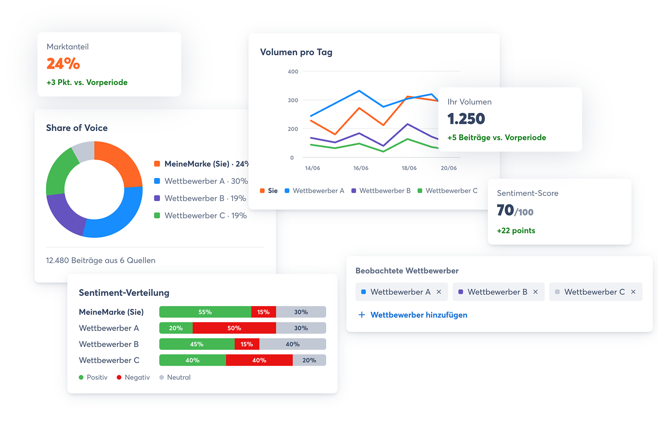Select the gray square on Wettbewerber C chip
This screenshot has height=425, width=658.
pos(557,291)
